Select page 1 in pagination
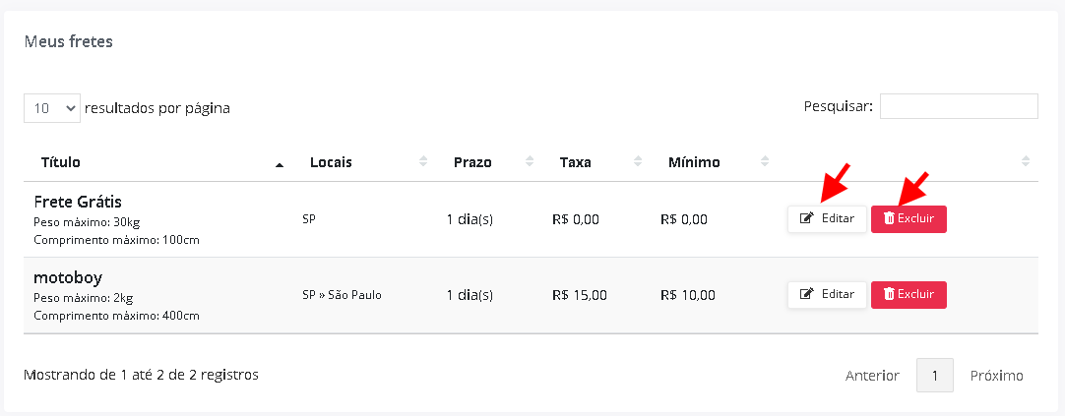The width and height of the screenshot is (1065, 416). [x=935, y=376]
